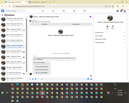Viewport: 129px width, 103px height.
Task: Open emoji picker in message box
Action: [x=88, y=79]
